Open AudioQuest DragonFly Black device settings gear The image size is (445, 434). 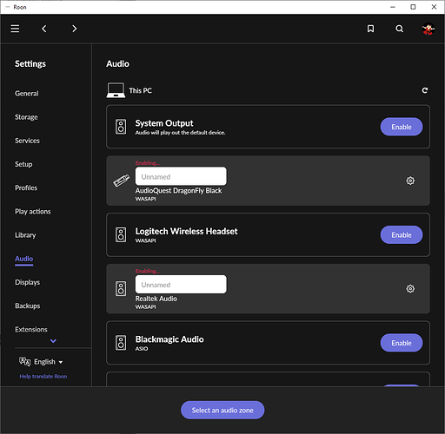click(410, 181)
